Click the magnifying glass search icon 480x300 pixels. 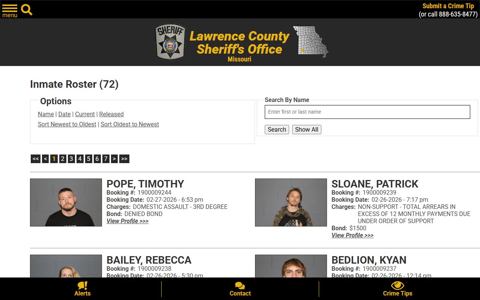27,10
